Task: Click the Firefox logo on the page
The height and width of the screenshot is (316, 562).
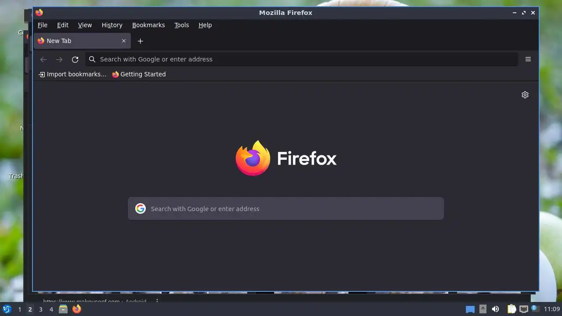Action: pyautogui.click(x=286, y=158)
